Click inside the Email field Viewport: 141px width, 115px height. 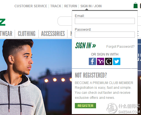(x=105, y=21)
